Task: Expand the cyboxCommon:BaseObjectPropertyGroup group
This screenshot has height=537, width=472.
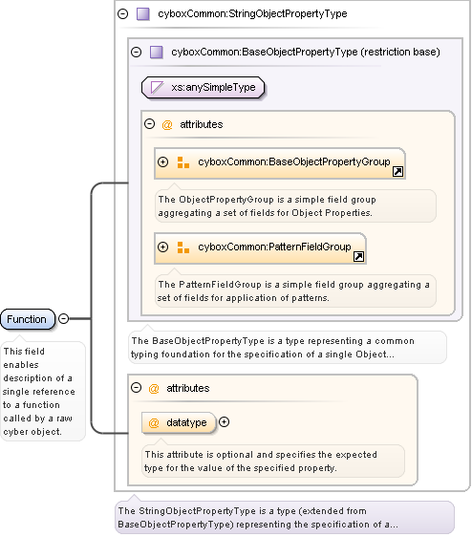Action: pos(163,161)
